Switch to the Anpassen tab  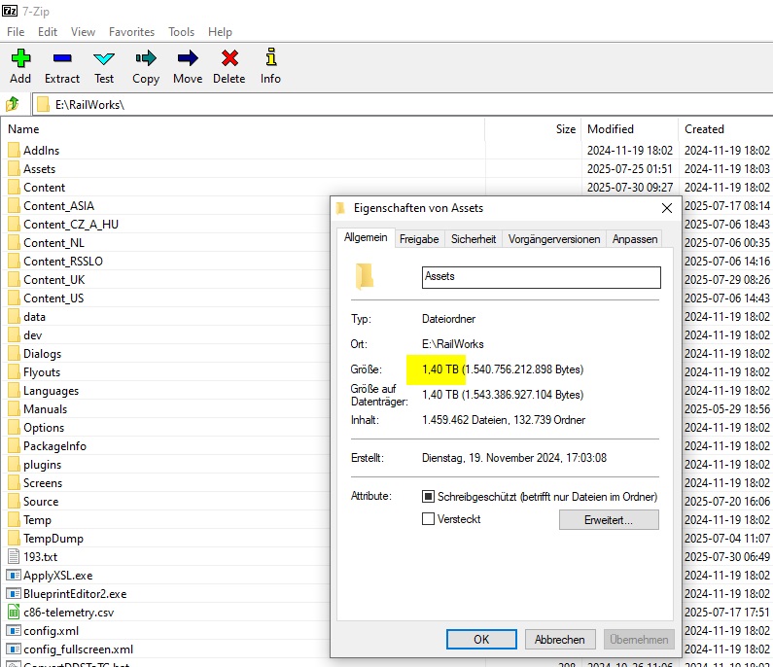(x=635, y=239)
